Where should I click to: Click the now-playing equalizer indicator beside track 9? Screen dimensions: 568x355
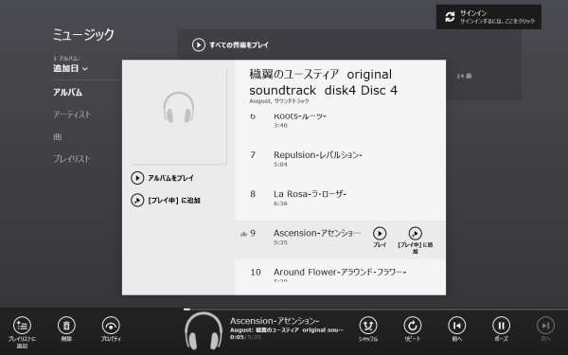(x=243, y=234)
